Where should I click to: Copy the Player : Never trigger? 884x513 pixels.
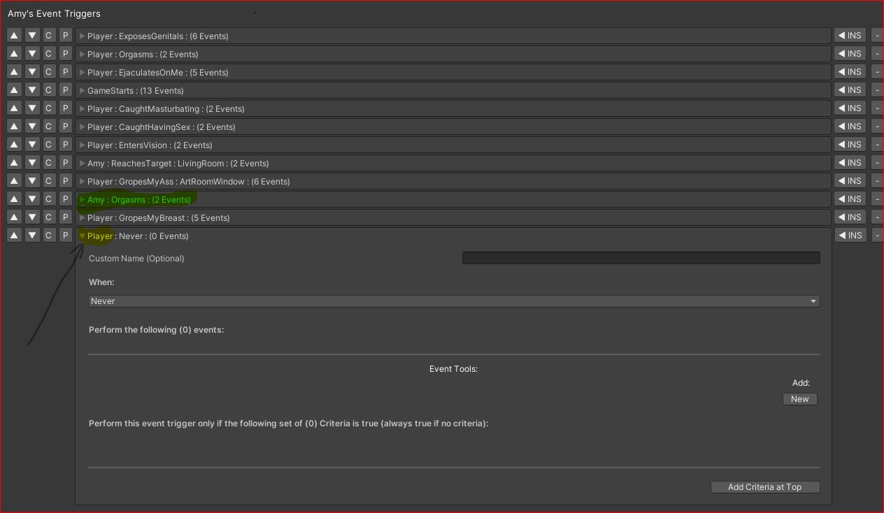(x=48, y=235)
